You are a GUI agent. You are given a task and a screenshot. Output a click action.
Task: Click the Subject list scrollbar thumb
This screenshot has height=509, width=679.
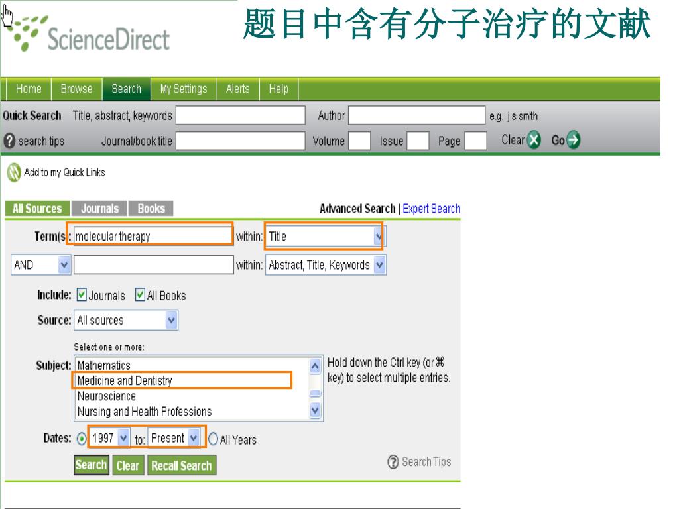[x=315, y=394]
